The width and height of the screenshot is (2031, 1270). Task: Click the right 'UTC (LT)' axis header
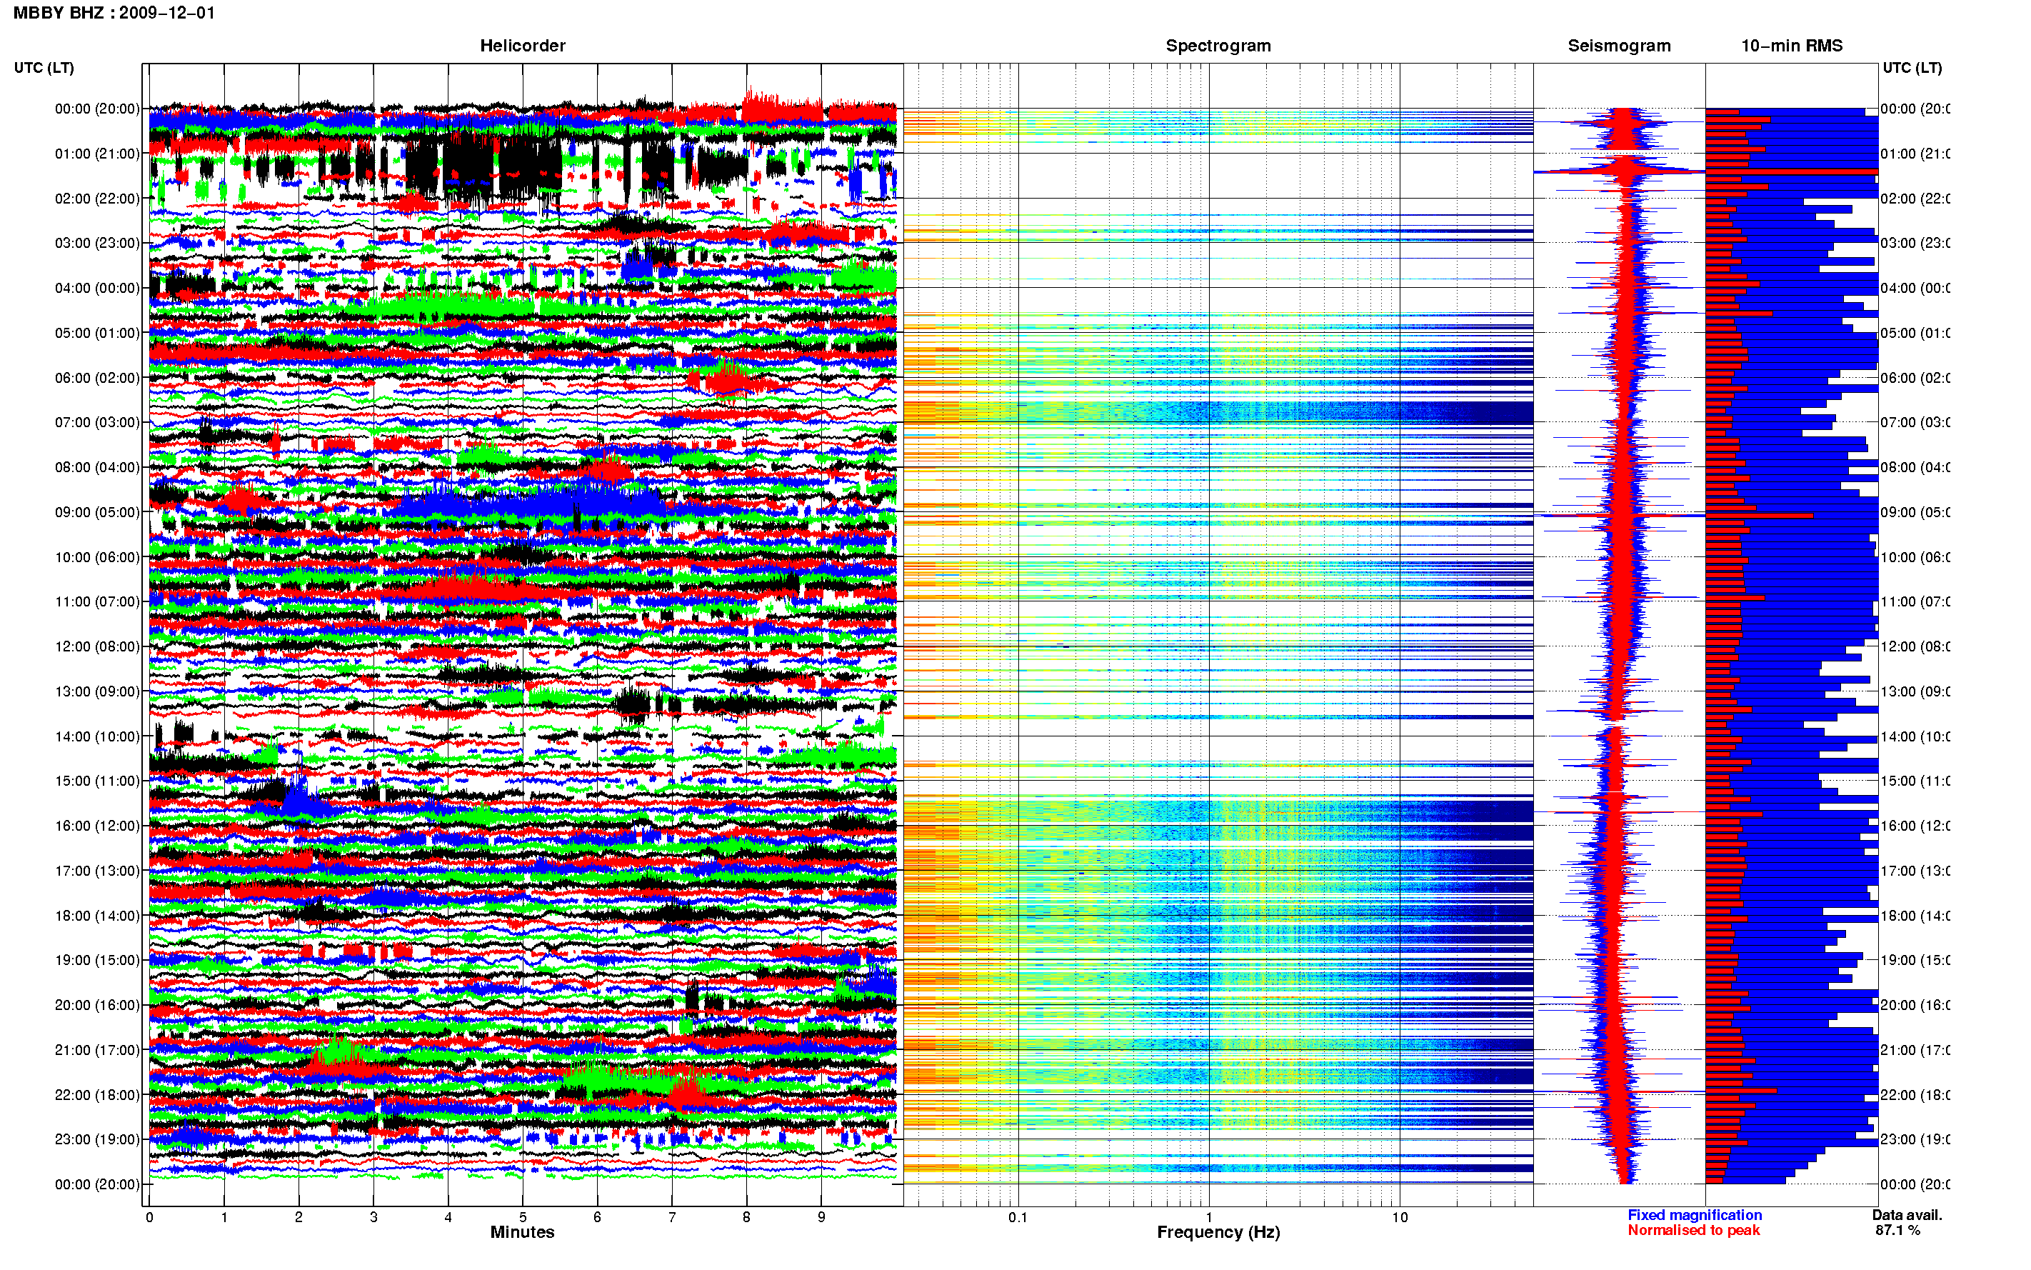click(1912, 68)
